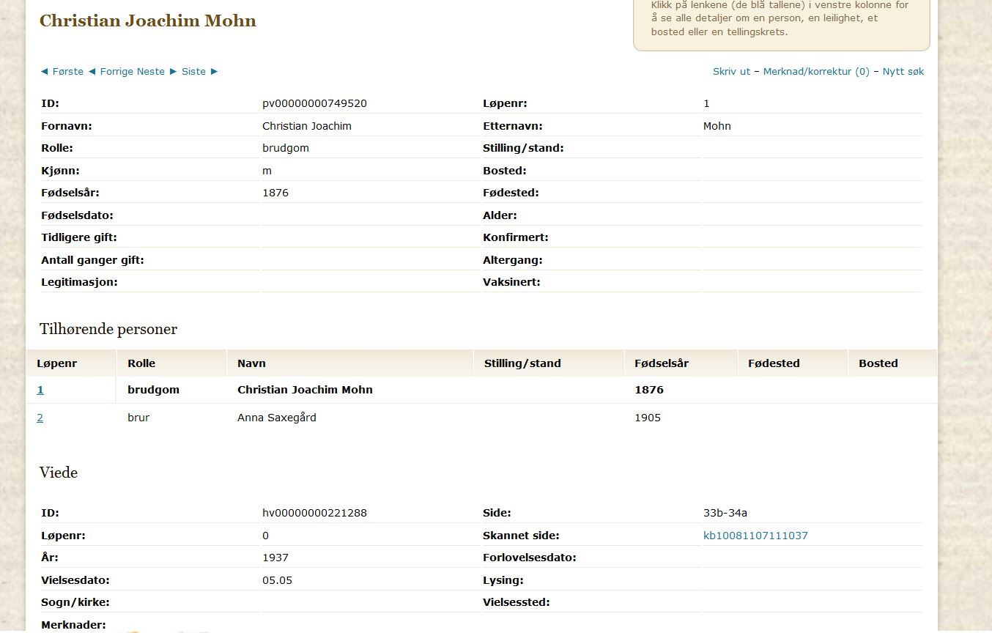Click the name Anna Saxegård in table
The height and width of the screenshot is (633, 992).
click(x=277, y=418)
